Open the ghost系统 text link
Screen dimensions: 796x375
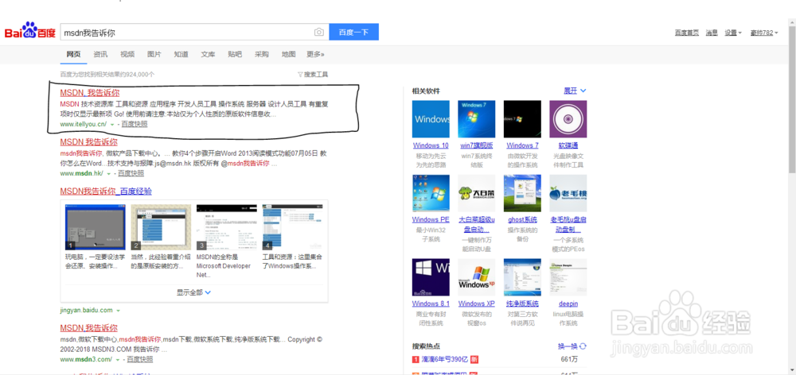tap(522, 220)
